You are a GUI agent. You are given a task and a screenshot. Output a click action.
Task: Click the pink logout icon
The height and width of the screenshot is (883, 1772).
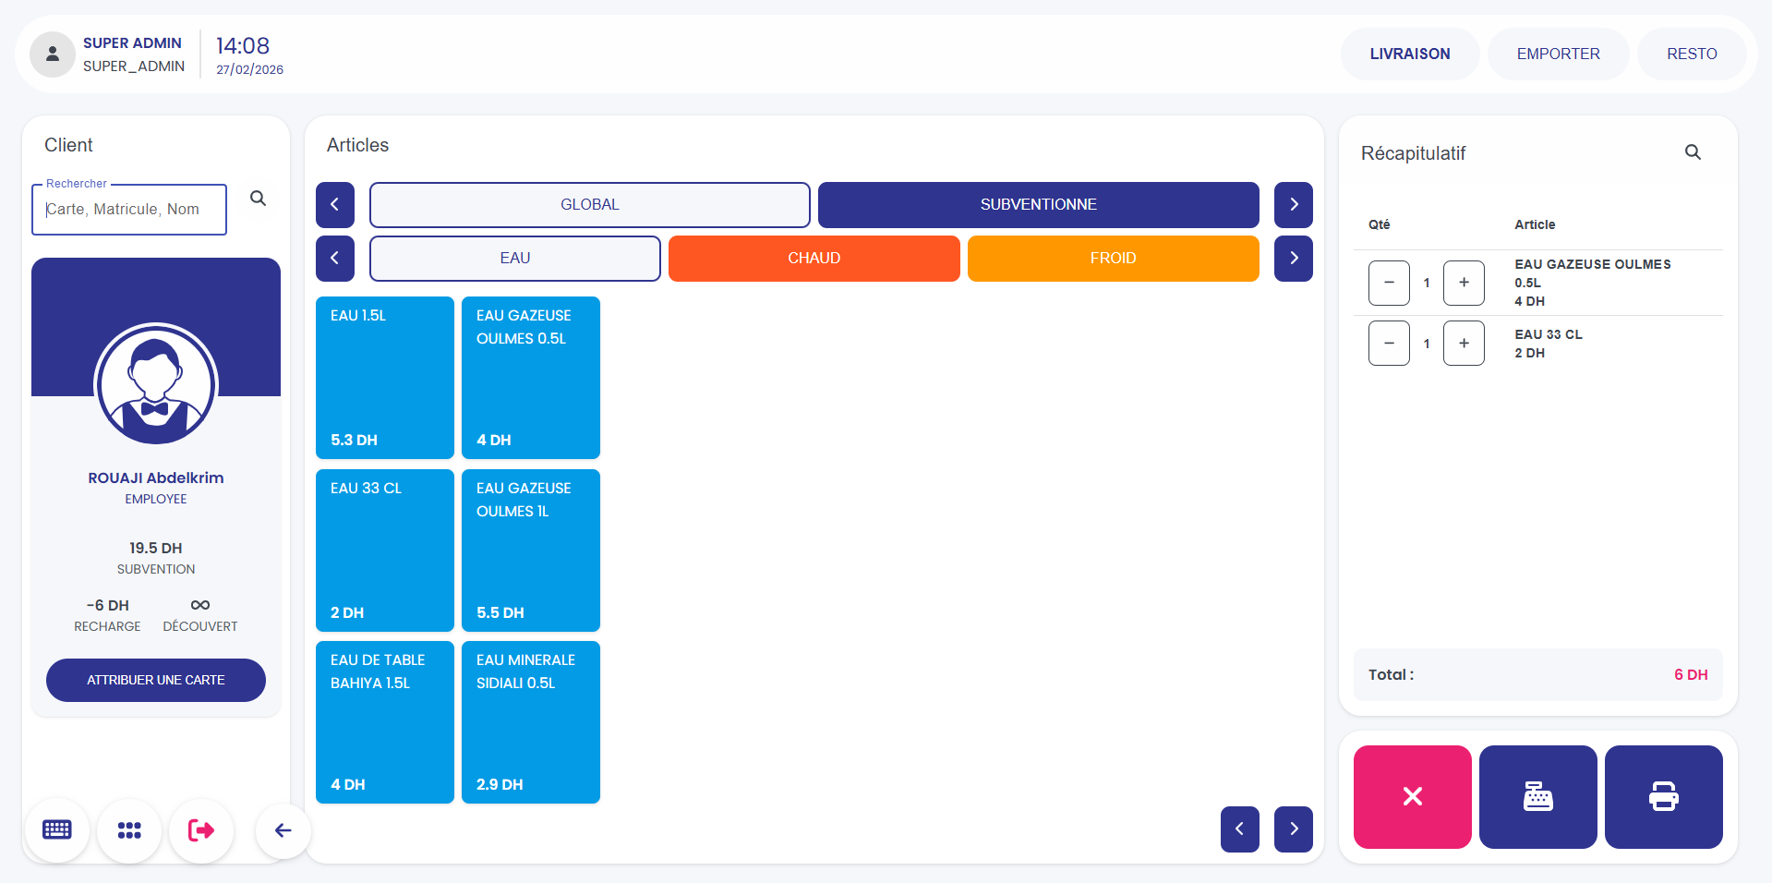201,830
